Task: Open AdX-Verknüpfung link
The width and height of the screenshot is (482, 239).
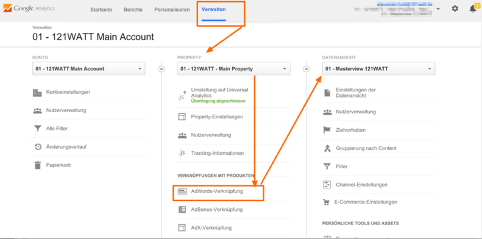Action: (211, 228)
